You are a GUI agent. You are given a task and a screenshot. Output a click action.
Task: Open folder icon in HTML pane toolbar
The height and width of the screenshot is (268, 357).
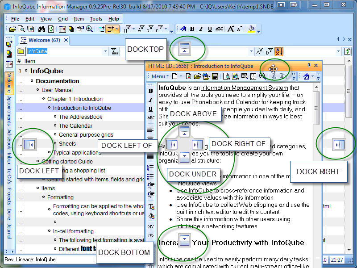197,76
